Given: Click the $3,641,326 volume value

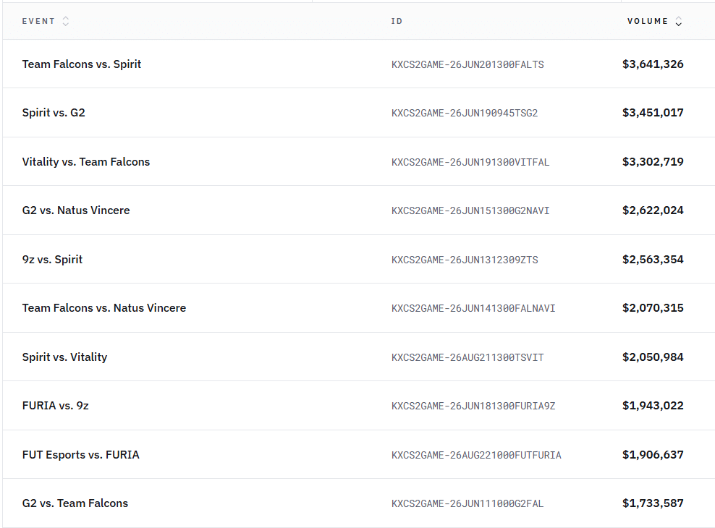Looking at the screenshot, I should pos(653,64).
